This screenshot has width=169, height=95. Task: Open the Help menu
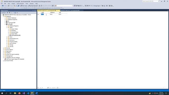[x=36, y=3]
